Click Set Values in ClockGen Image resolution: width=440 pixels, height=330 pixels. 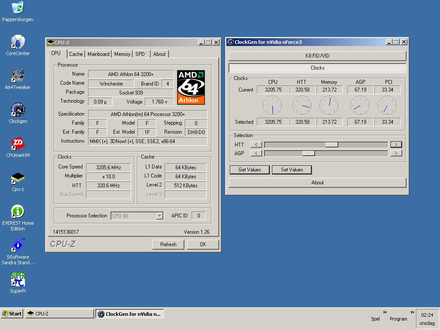tap(292, 169)
